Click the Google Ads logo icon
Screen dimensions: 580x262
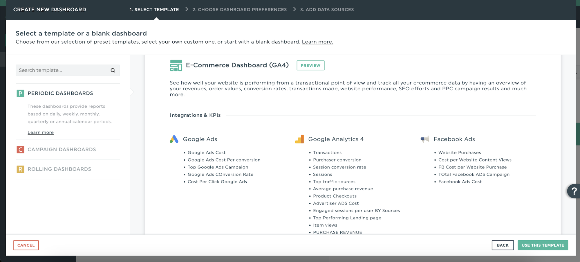(x=174, y=139)
